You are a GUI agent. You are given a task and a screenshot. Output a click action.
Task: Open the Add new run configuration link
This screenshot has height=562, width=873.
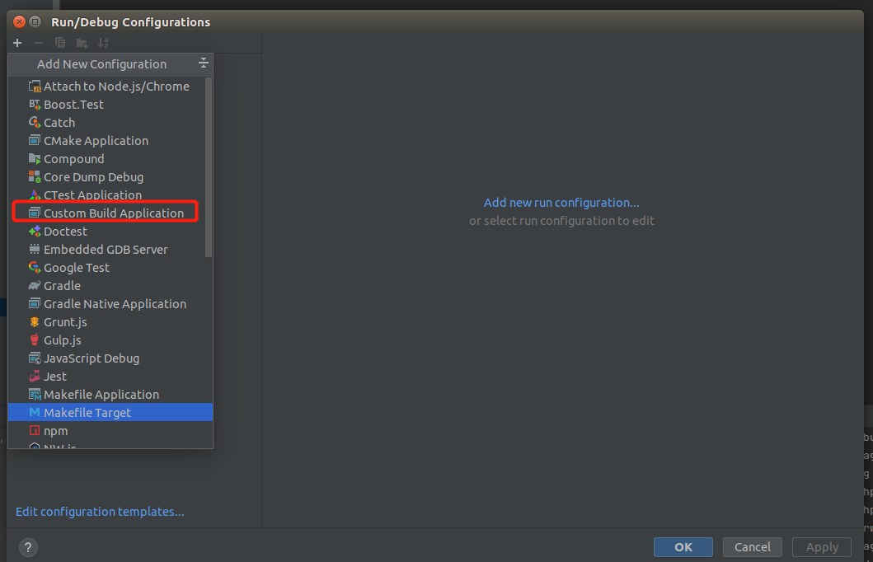(561, 203)
